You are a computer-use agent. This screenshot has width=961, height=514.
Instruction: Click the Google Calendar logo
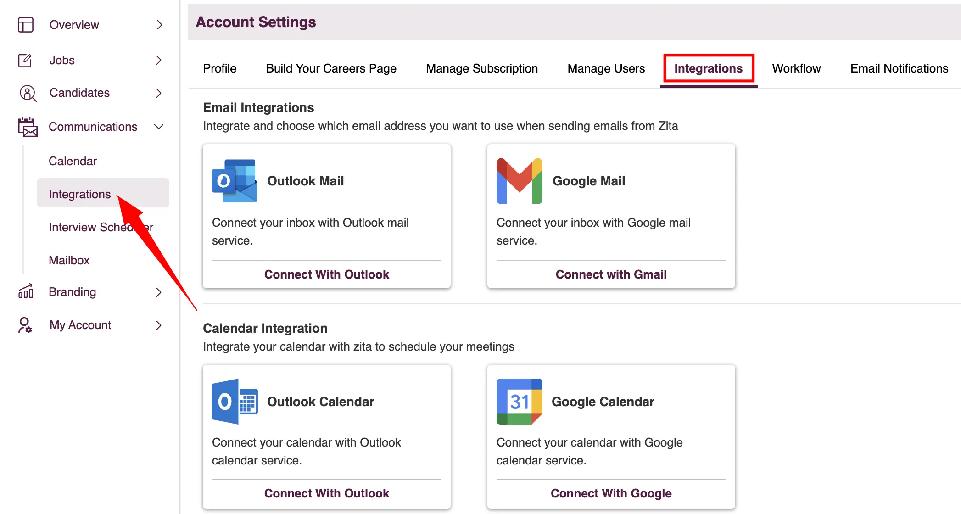point(520,402)
